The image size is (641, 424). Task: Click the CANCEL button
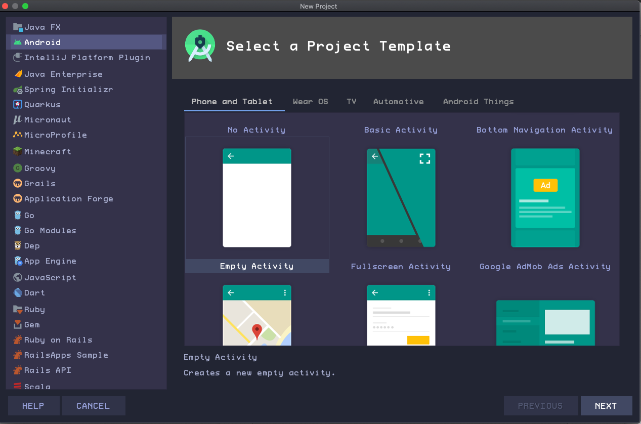93,406
